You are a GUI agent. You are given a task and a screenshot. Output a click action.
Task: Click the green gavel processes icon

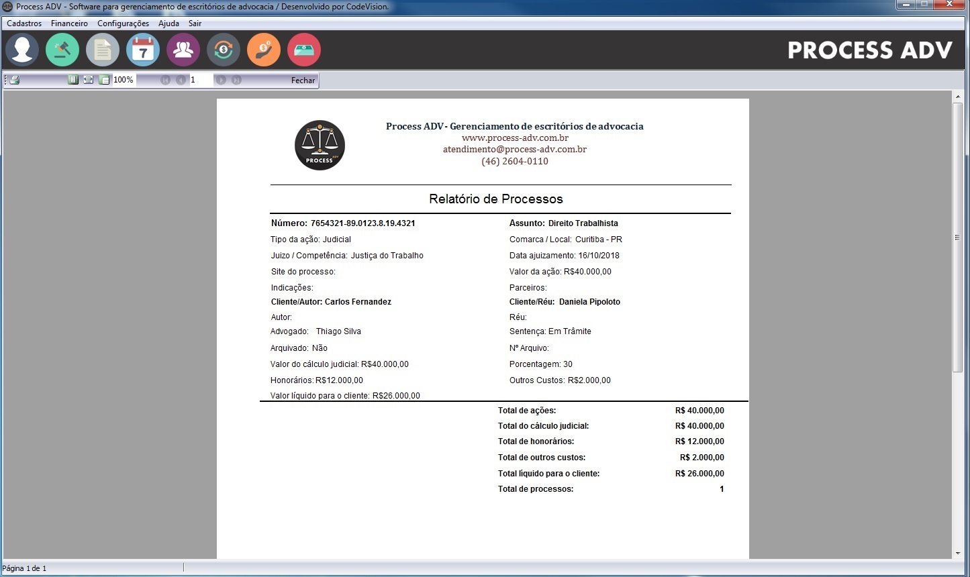(x=62, y=50)
